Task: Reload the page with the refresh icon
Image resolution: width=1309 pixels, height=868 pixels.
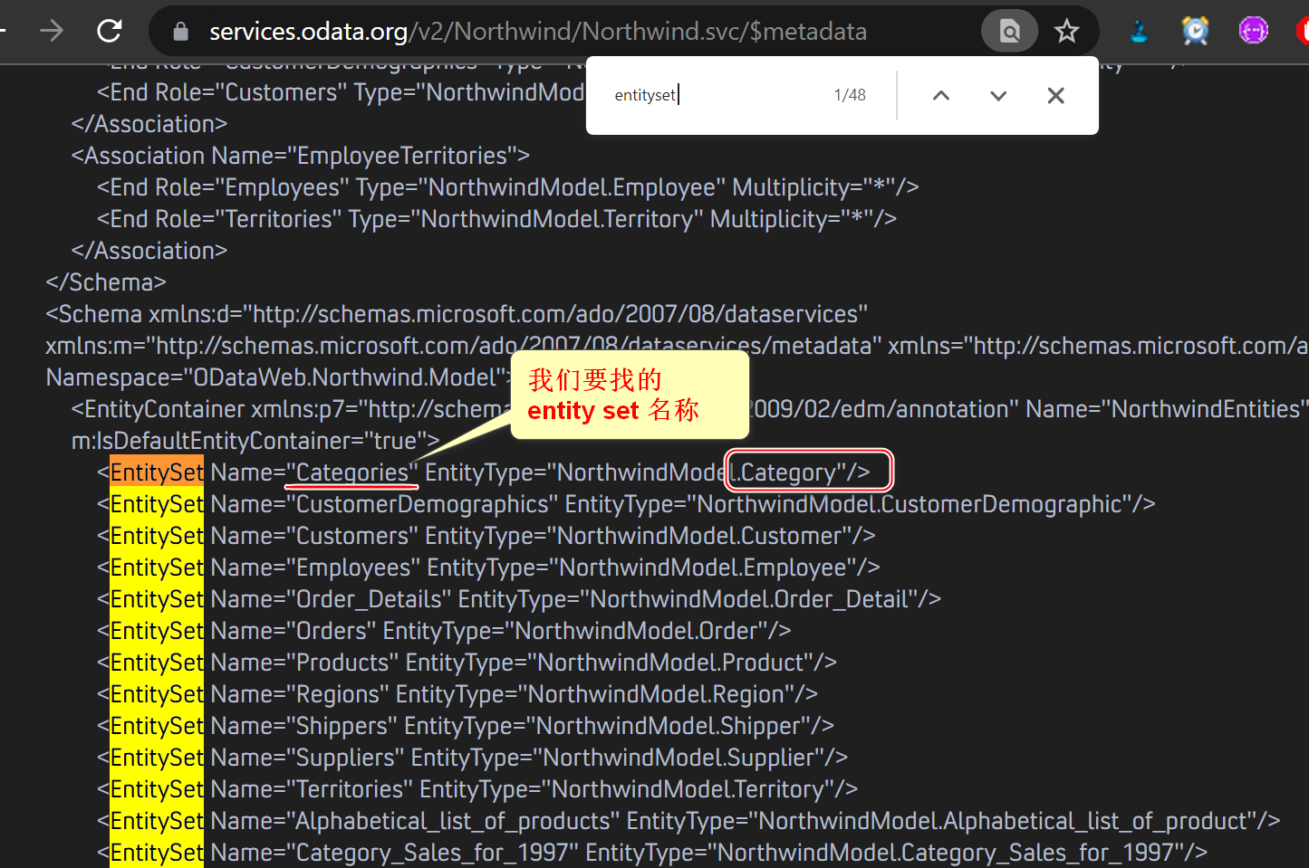Action: [x=110, y=32]
